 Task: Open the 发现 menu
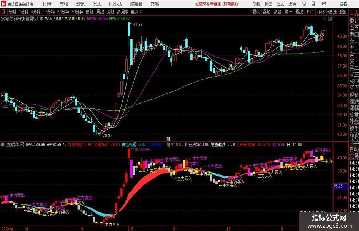point(97,4)
